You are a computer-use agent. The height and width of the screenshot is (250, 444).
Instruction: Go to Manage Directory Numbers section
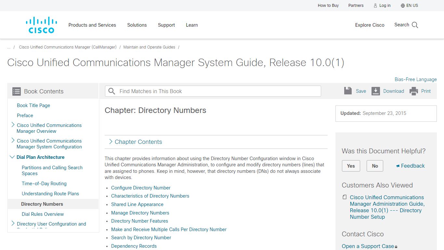140,213
